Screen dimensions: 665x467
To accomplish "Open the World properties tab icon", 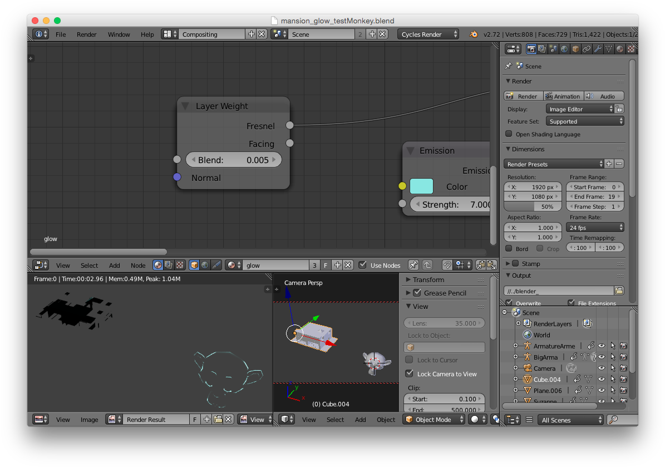I will (x=564, y=49).
